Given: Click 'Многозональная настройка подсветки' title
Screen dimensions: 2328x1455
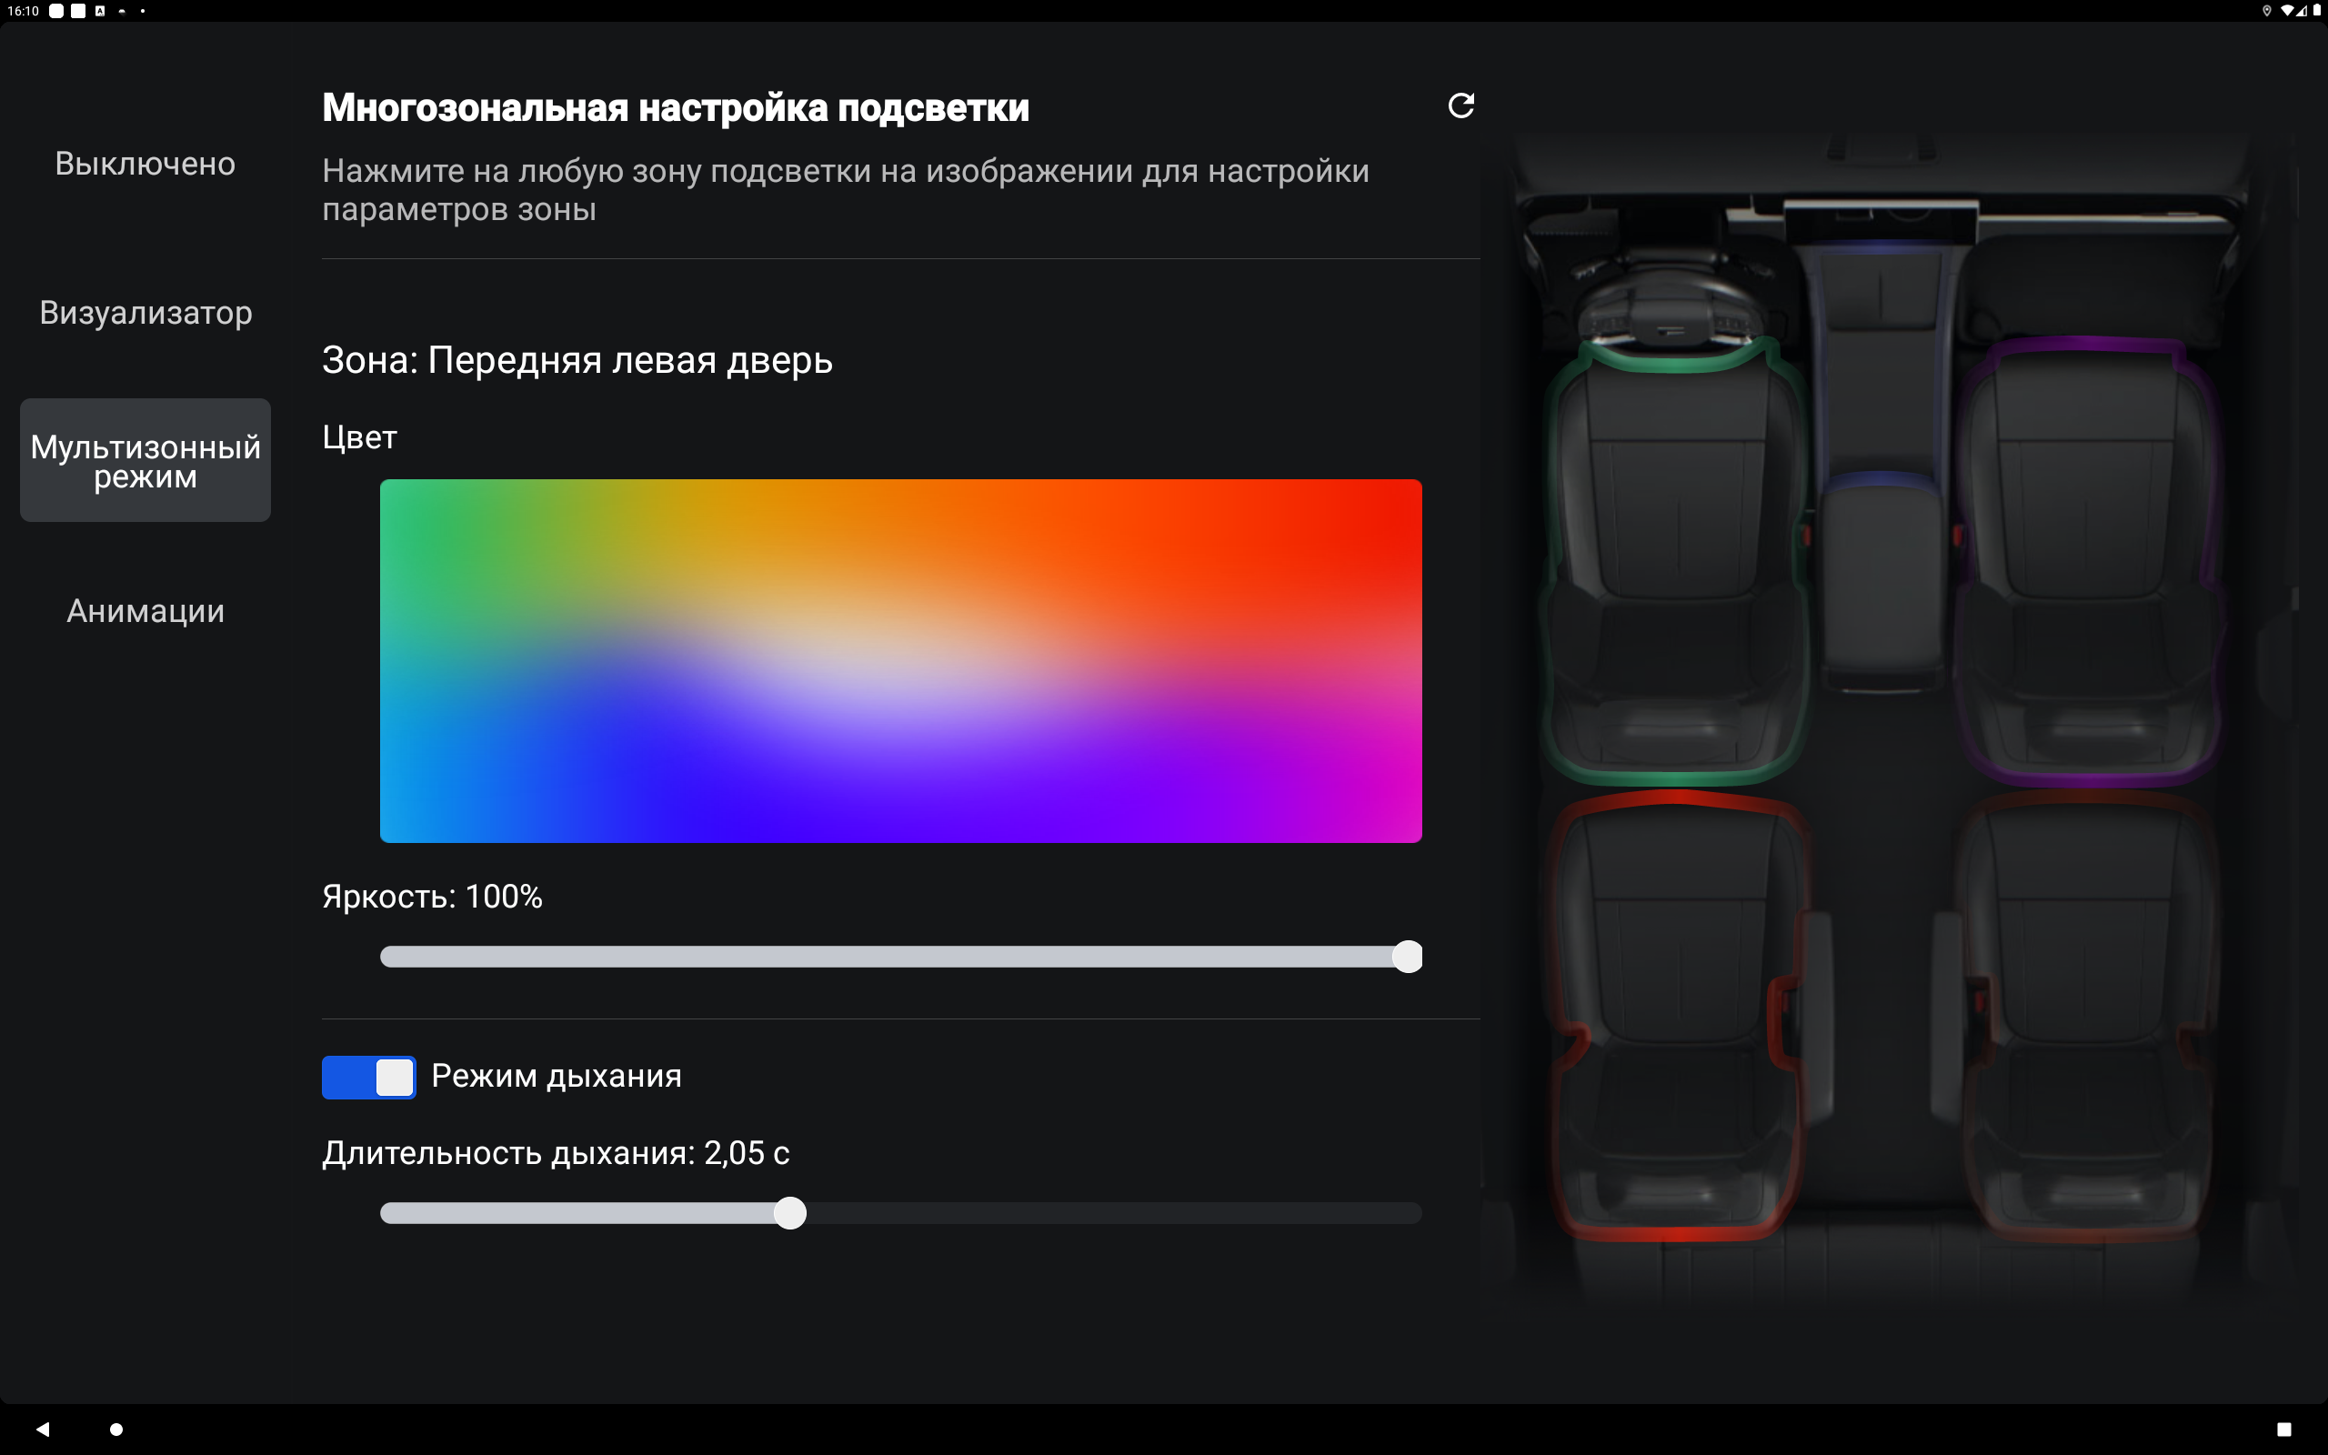Looking at the screenshot, I should point(676,108).
